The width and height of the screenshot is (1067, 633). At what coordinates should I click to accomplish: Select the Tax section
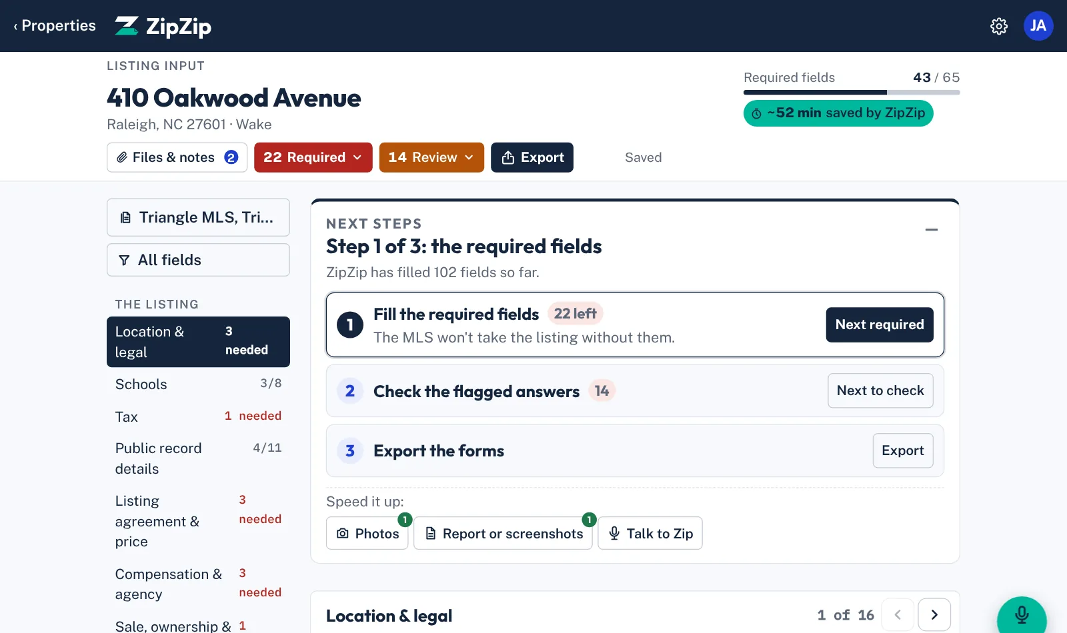pos(198,416)
